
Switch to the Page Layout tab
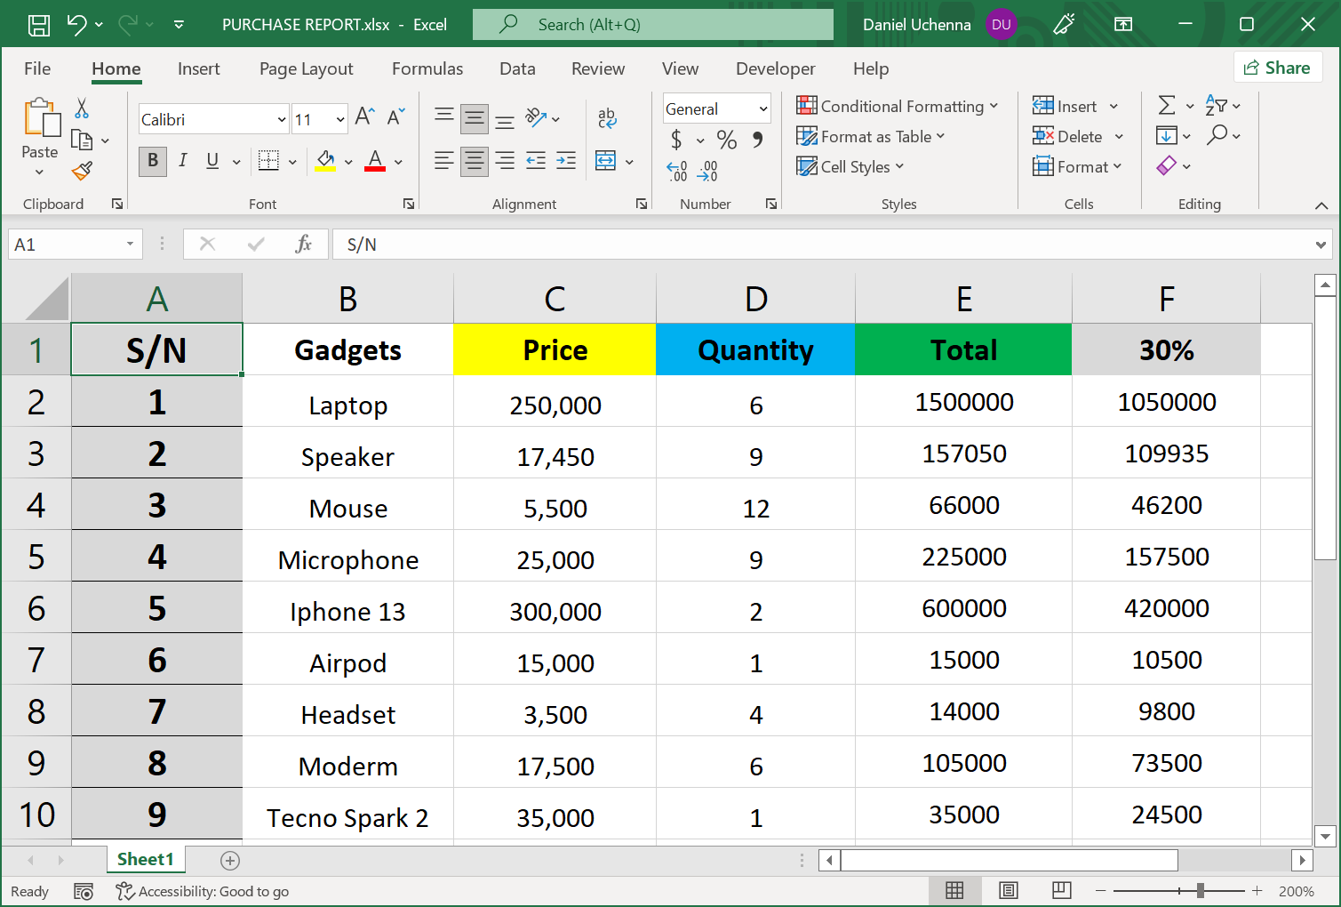coord(306,68)
